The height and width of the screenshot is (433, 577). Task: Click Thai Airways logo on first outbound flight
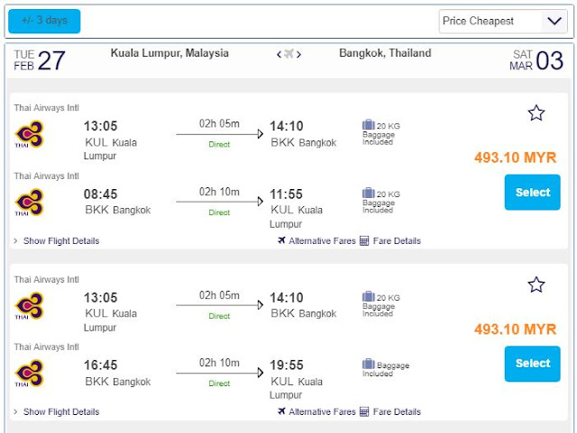point(29,135)
